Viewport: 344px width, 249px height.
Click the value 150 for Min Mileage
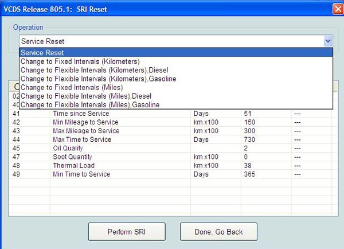pyautogui.click(x=249, y=122)
